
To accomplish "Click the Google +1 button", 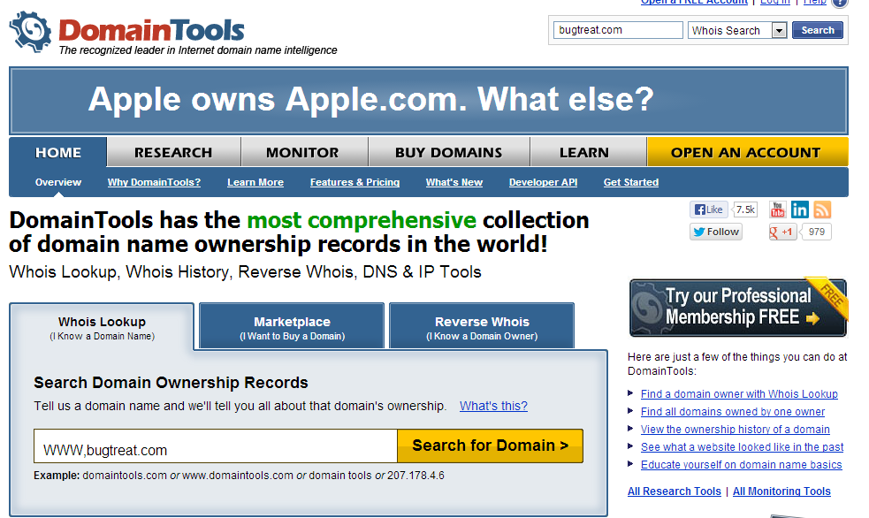I will (782, 232).
